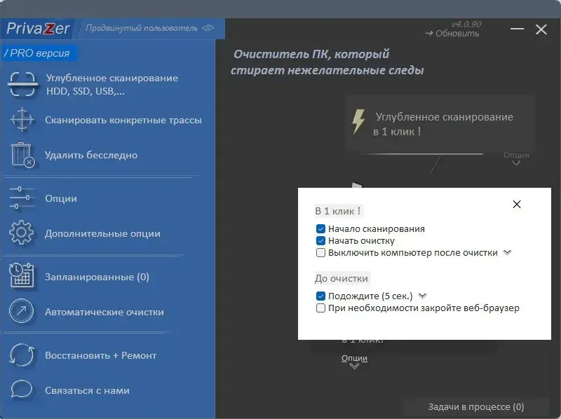Open Дополнительные опции sidebar entry

(x=102, y=233)
